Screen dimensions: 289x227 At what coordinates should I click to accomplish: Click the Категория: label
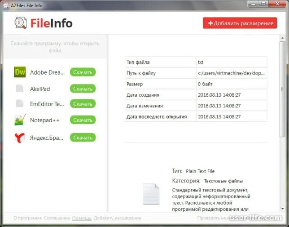pyautogui.click(x=186, y=181)
